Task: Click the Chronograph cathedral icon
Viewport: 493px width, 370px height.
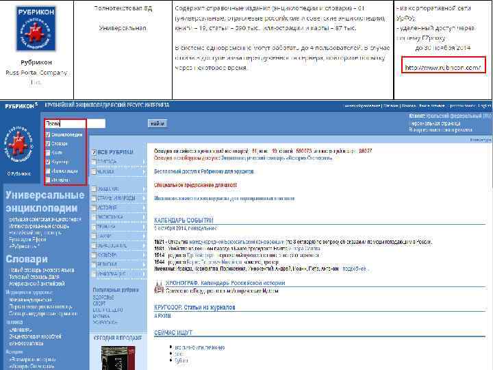Action: click(x=159, y=287)
